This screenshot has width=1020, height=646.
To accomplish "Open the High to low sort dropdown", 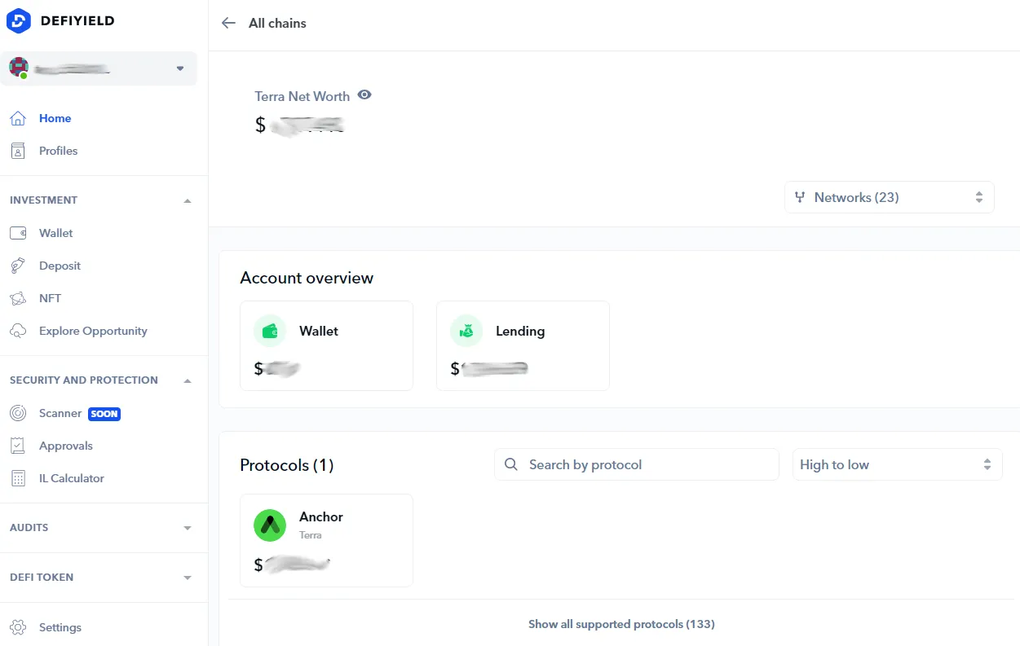I will pyautogui.click(x=898, y=464).
